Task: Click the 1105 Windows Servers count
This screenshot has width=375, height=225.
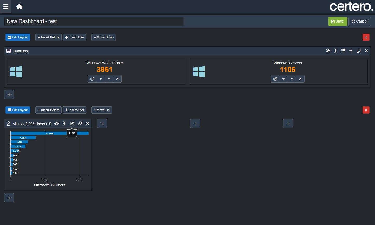Action: point(288,69)
